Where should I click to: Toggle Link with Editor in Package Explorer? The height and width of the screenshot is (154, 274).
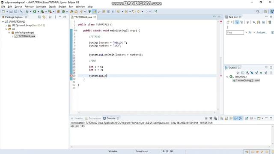point(44,17)
